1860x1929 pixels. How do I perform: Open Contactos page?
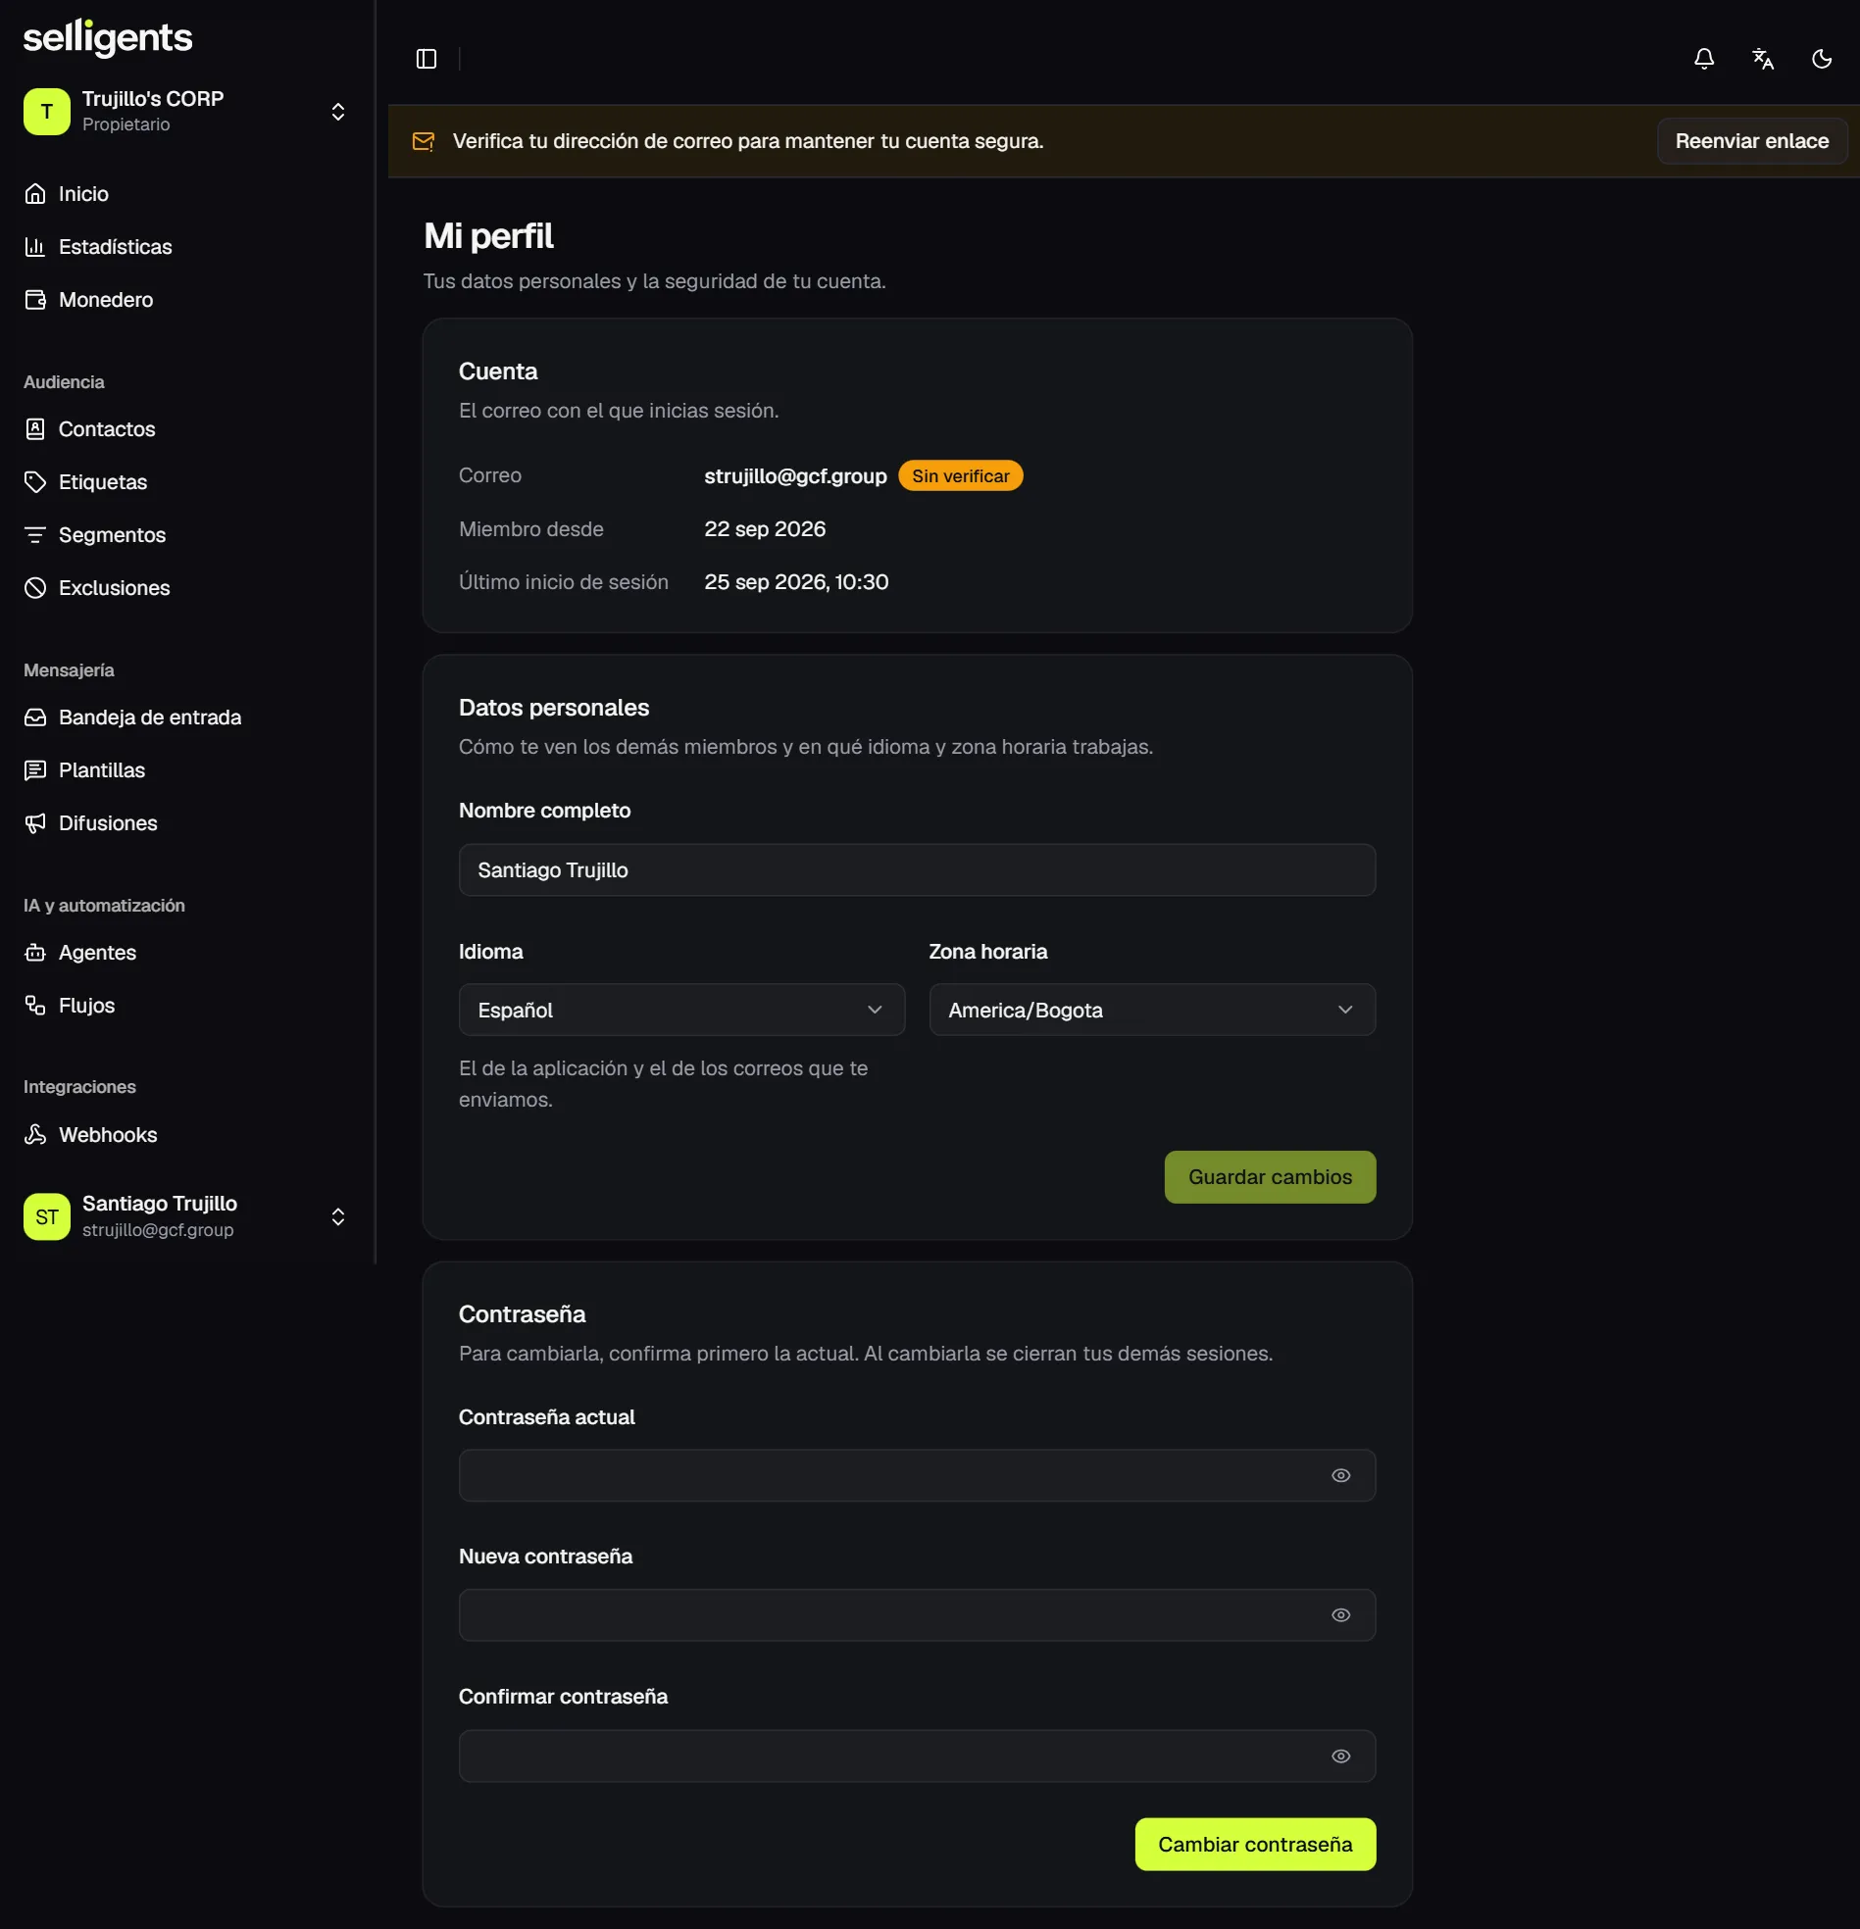pyautogui.click(x=187, y=429)
